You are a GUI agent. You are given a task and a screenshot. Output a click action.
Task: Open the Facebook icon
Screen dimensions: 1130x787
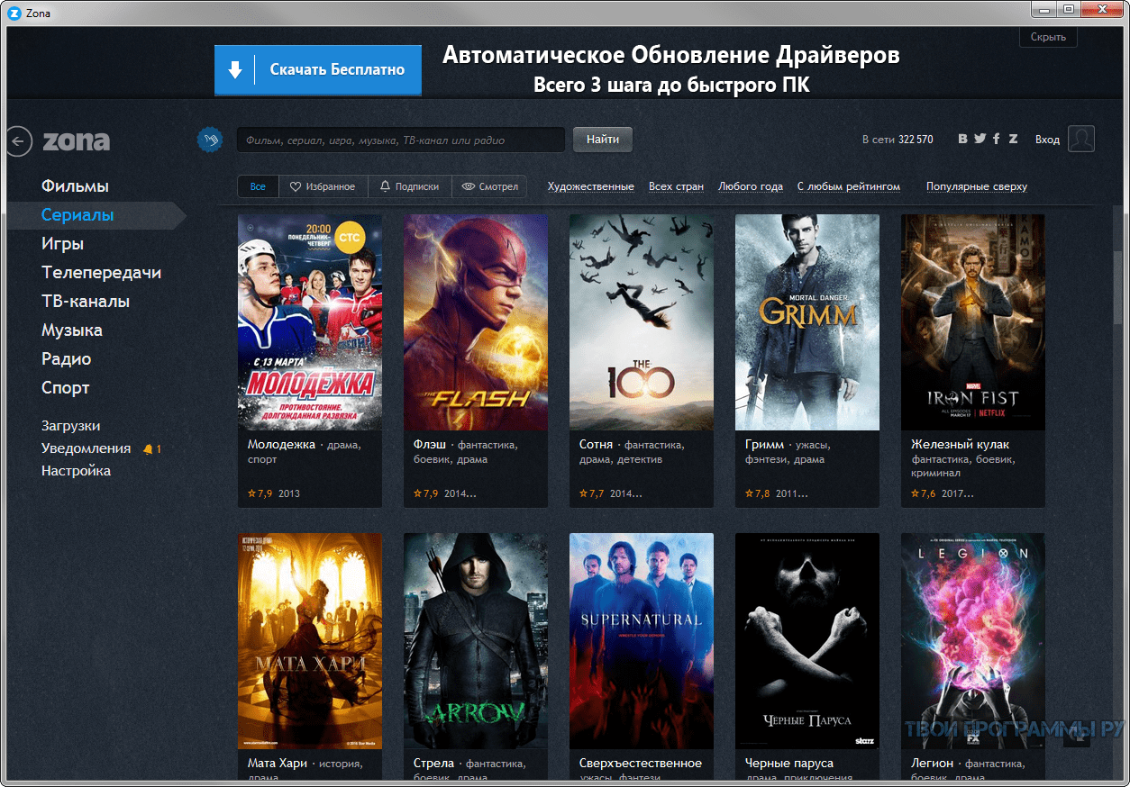[x=997, y=140]
